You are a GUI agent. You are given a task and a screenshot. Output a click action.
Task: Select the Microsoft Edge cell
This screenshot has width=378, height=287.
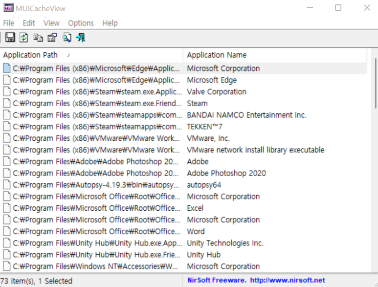coord(212,80)
